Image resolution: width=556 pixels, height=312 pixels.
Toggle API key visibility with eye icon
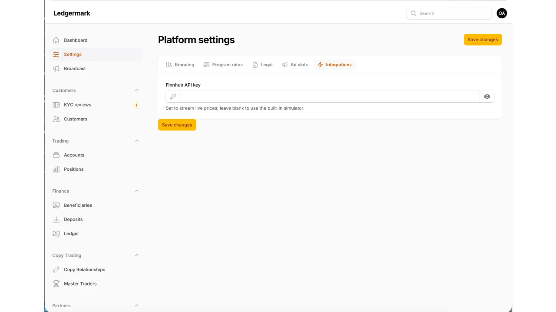tap(487, 97)
